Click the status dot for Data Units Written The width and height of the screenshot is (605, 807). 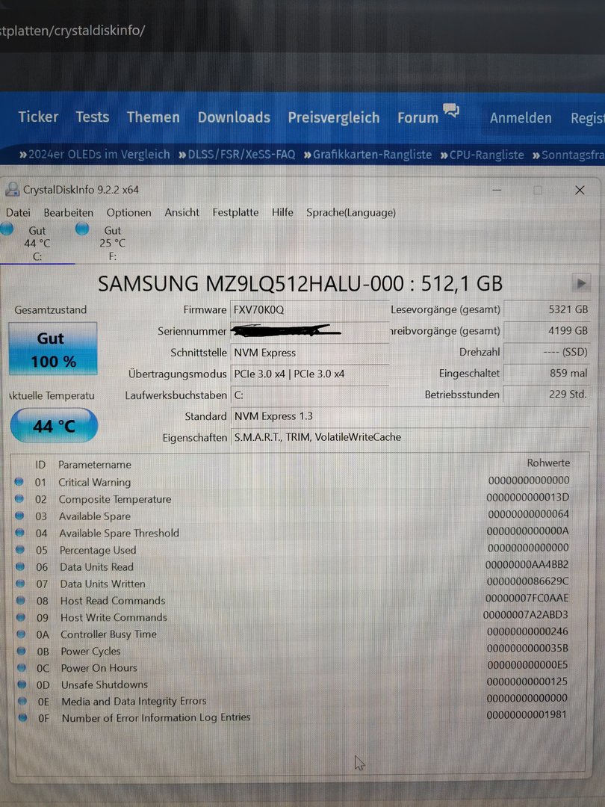[21, 584]
